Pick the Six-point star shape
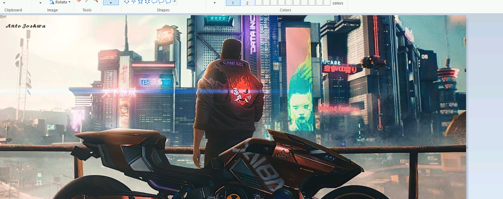Image resolution: width=503 pixels, height=199 pixels. pos(147,2)
